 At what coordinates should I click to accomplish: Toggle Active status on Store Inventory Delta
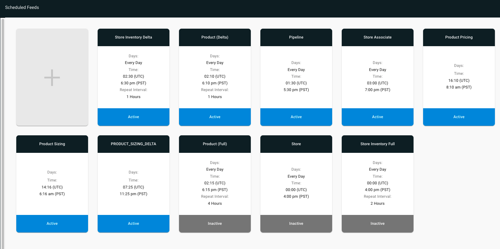[133, 117]
